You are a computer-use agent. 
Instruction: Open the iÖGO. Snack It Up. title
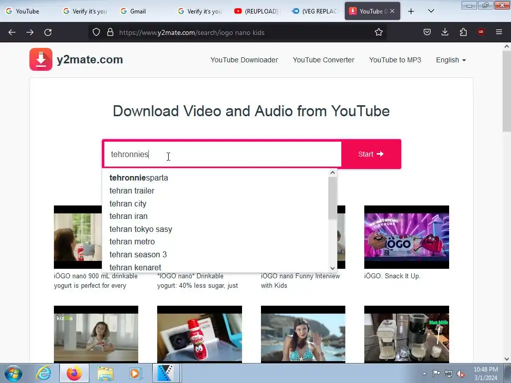(392, 276)
